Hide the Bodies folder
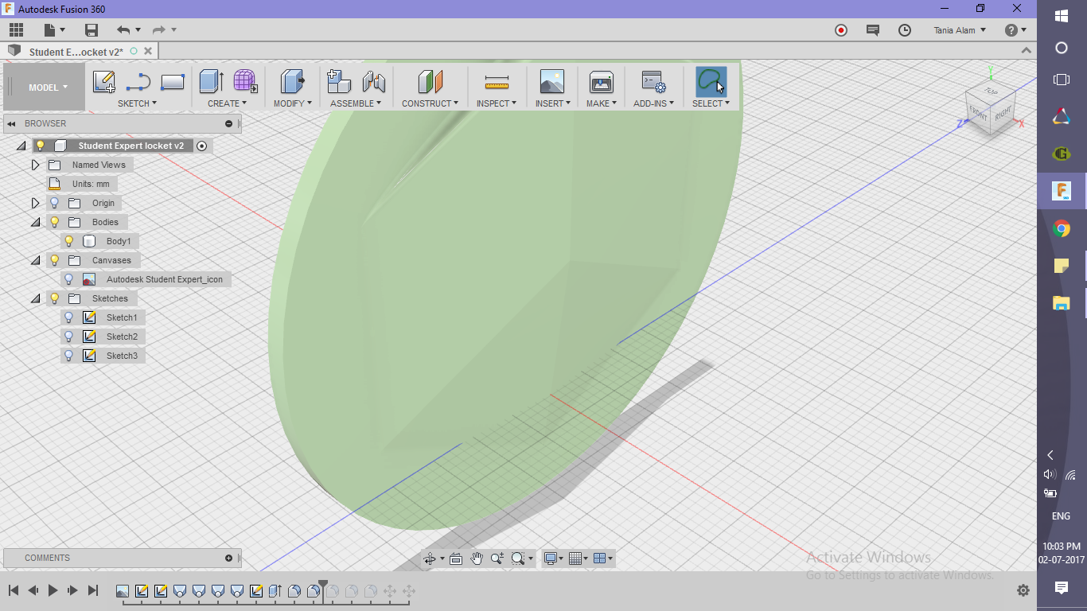Screen dimensions: 1087x611 click(x=55, y=222)
